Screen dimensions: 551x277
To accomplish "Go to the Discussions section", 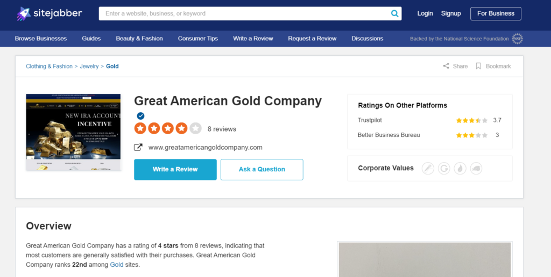I will click(367, 39).
